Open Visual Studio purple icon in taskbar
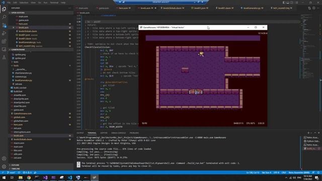 point(45,177)
